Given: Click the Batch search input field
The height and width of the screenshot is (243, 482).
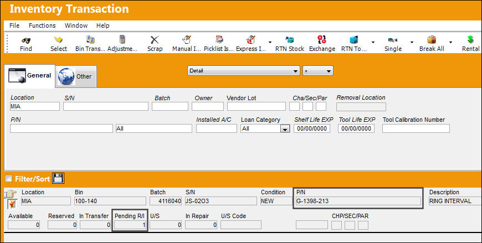Looking at the screenshot, I should click(x=170, y=107).
